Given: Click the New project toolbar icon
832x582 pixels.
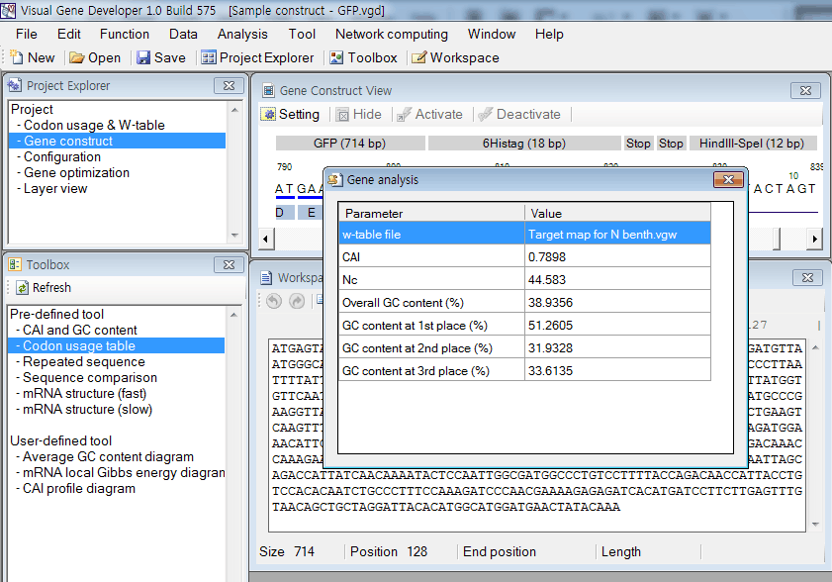Looking at the screenshot, I should [32, 57].
